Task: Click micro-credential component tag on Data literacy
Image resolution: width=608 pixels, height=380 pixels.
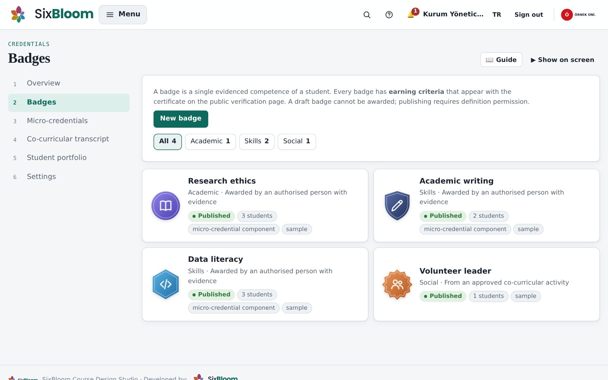Action: pos(234,308)
